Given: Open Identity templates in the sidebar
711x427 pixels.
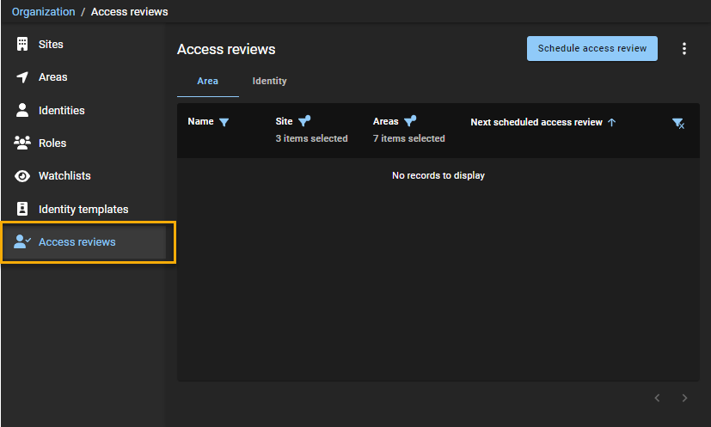Looking at the screenshot, I should (83, 209).
